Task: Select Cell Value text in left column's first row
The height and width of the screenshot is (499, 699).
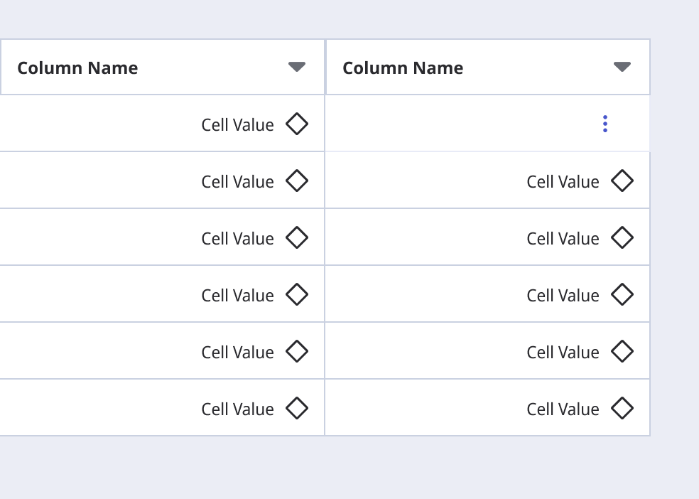Action: (x=237, y=125)
